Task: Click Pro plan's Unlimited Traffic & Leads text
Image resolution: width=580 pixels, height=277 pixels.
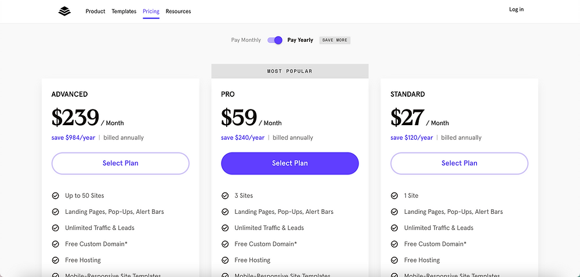Action: (x=269, y=228)
